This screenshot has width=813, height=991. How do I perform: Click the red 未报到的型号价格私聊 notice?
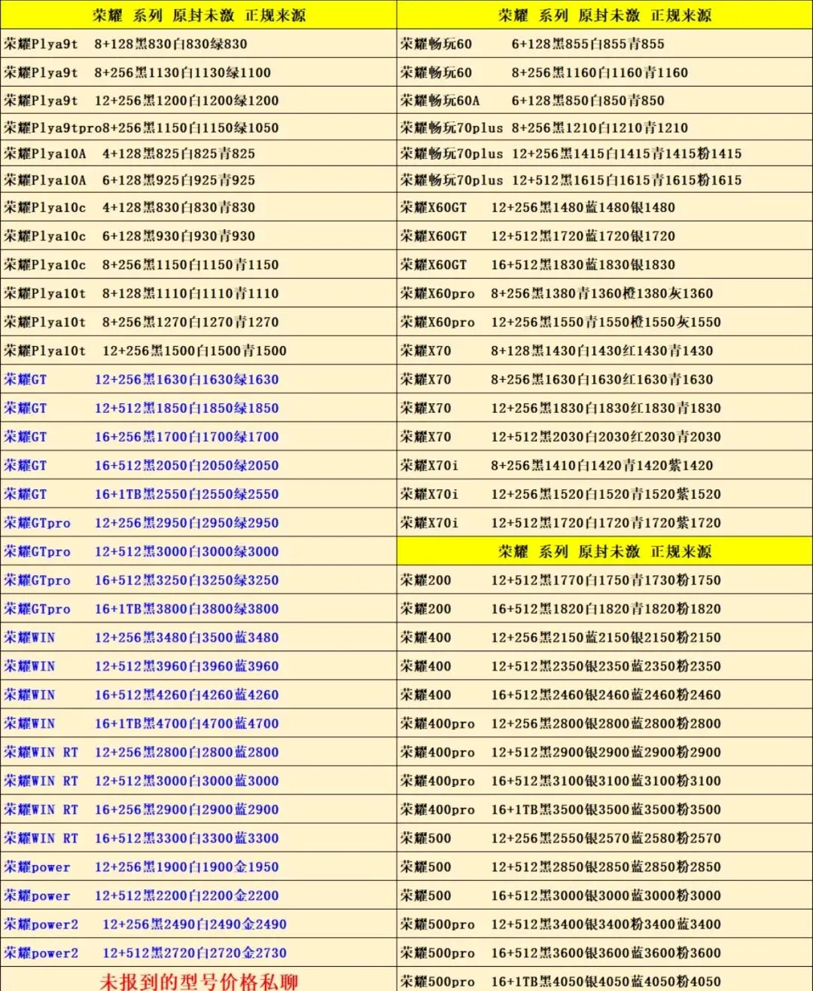199,981
